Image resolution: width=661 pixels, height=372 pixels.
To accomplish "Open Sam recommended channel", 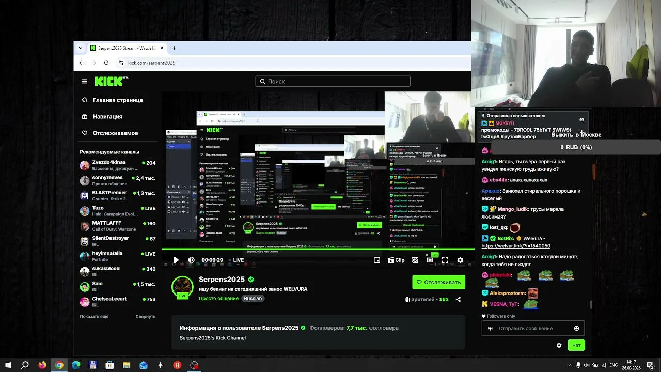I will [x=118, y=286].
